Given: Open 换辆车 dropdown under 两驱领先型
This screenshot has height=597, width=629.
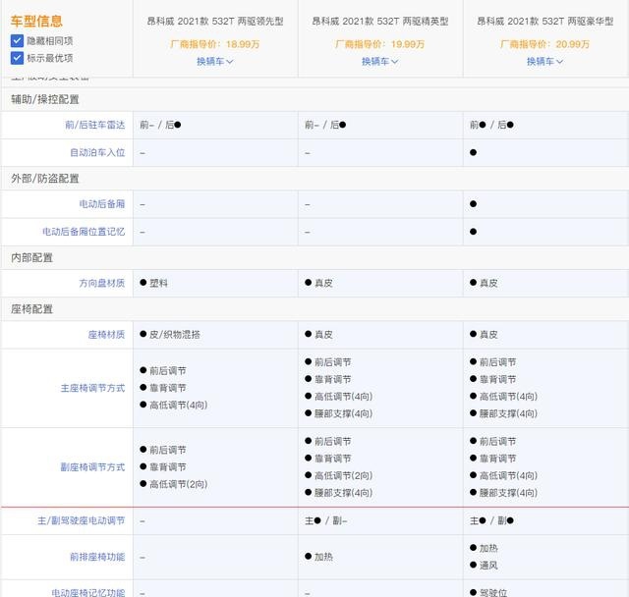Looking at the screenshot, I should click(214, 61).
